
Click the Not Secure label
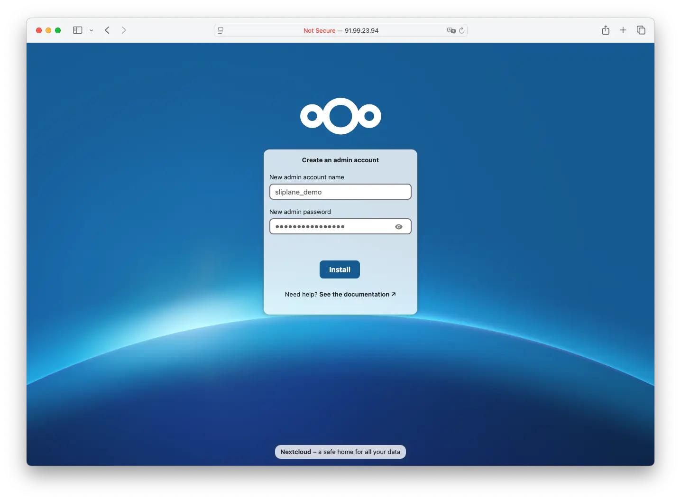(319, 30)
